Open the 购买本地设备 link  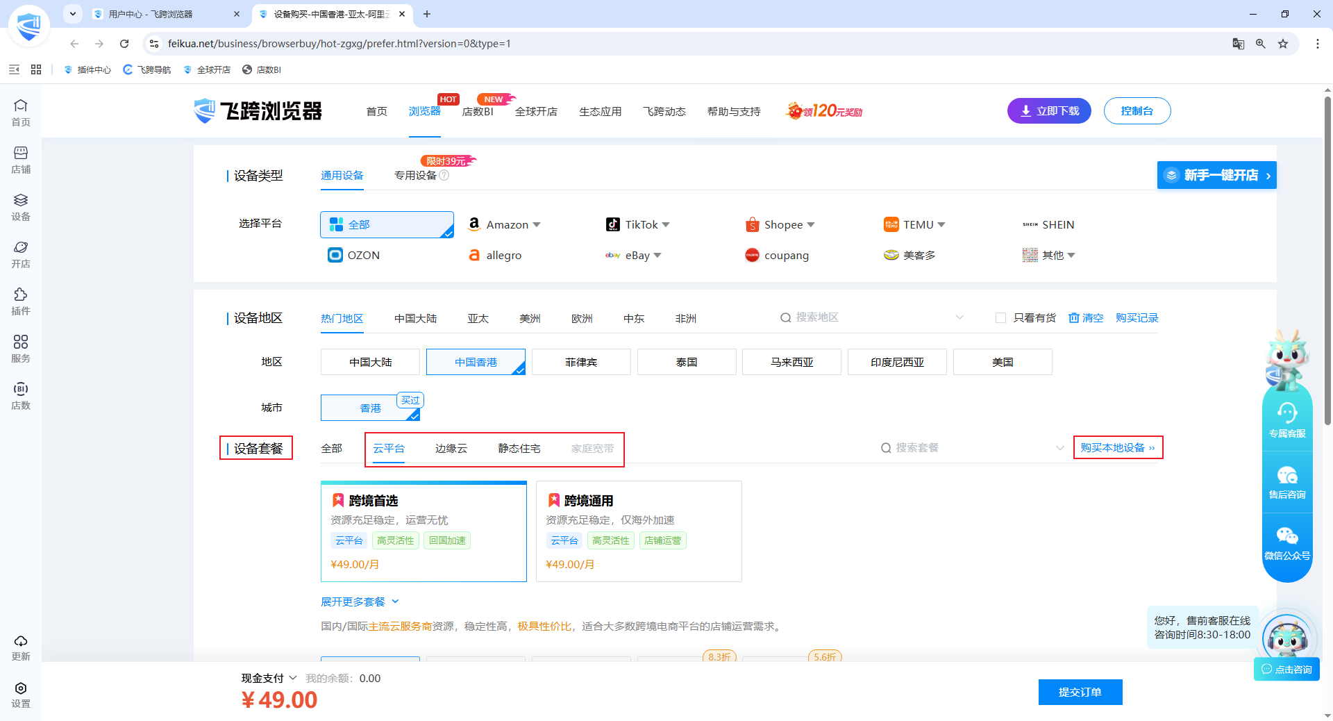[1118, 448]
